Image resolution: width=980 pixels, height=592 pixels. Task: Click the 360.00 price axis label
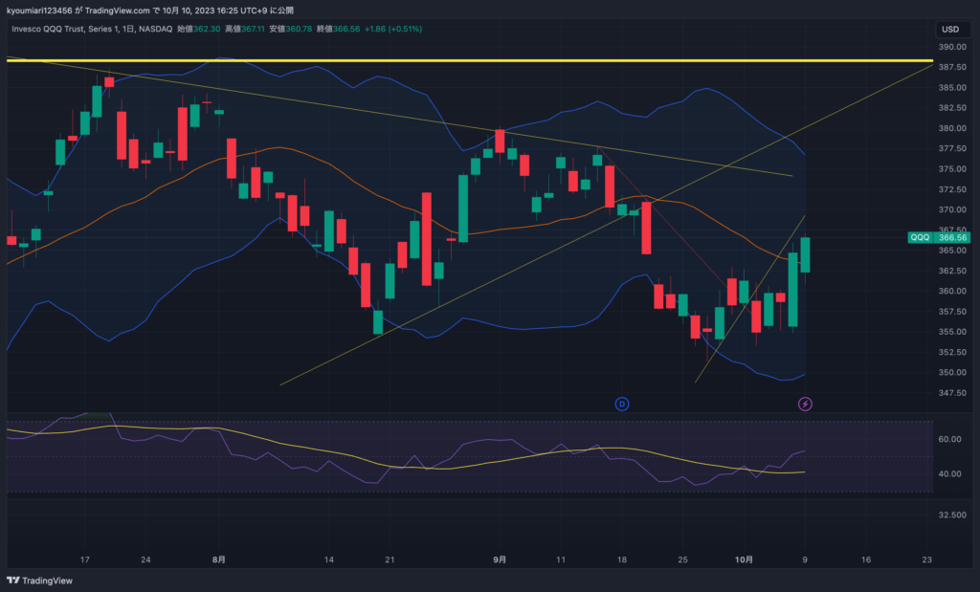click(x=952, y=291)
